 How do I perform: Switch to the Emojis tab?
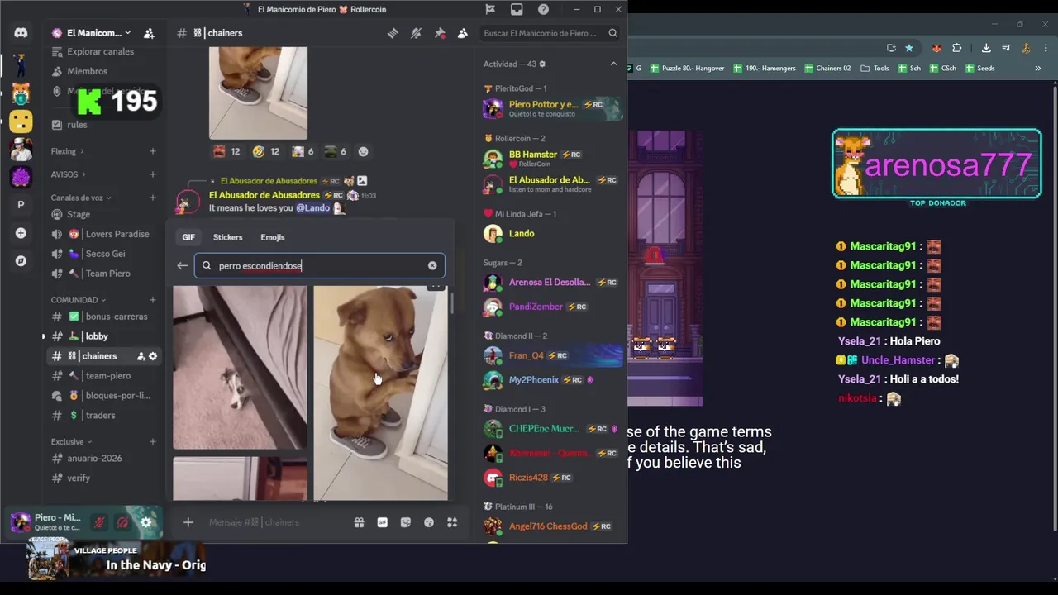[273, 237]
